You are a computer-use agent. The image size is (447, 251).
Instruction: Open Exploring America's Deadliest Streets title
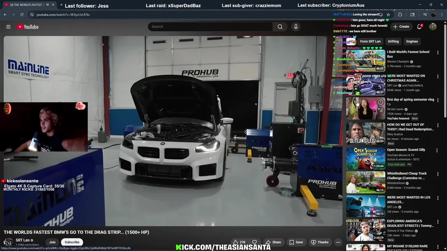(410, 223)
